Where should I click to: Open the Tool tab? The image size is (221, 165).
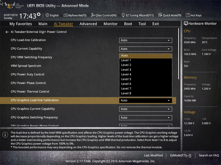click(x=142, y=24)
